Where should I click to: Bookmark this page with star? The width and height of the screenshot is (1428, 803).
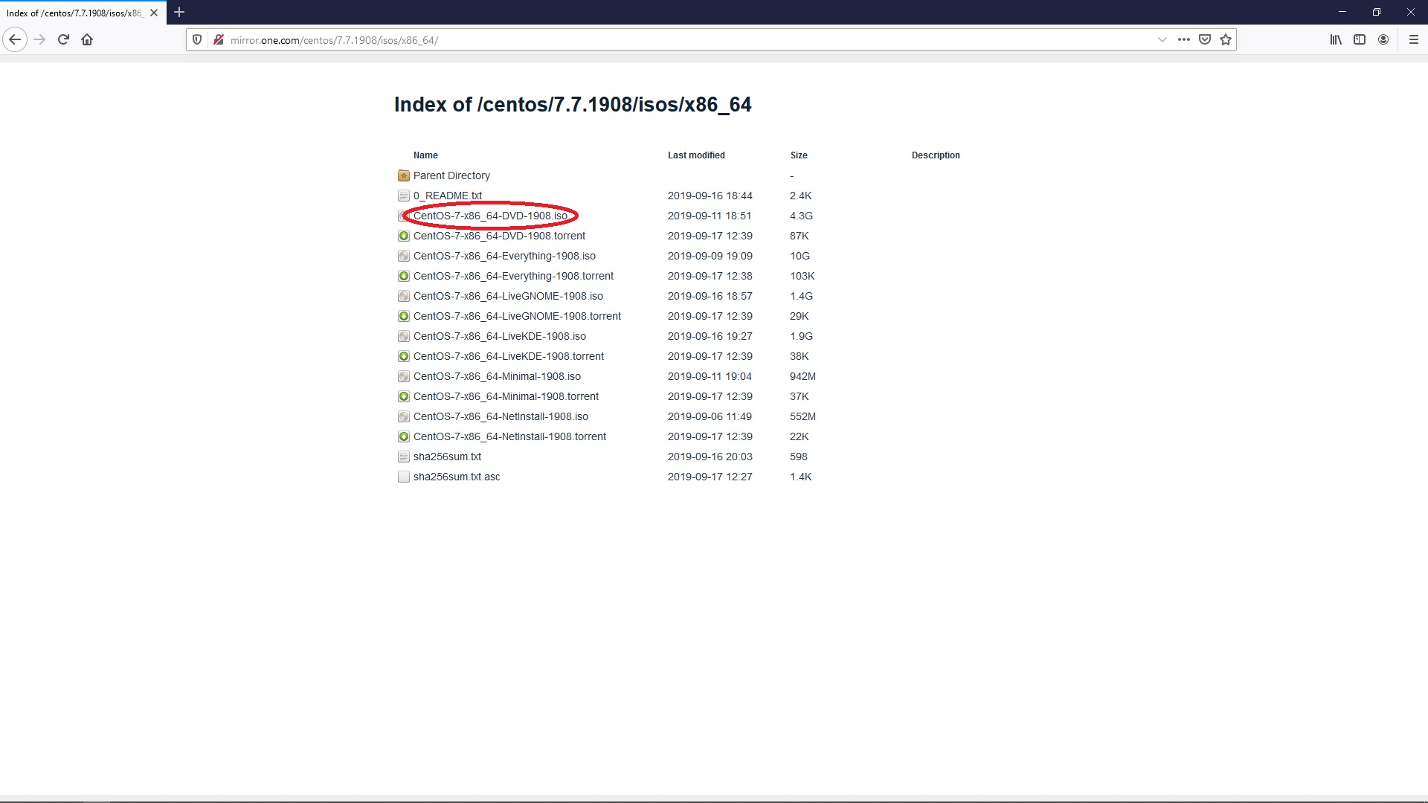pos(1226,39)
